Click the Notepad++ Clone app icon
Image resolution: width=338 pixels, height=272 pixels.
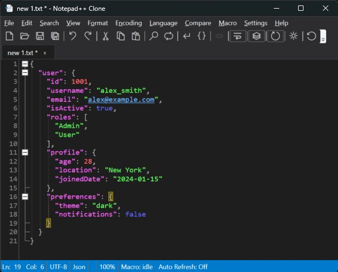9,8
